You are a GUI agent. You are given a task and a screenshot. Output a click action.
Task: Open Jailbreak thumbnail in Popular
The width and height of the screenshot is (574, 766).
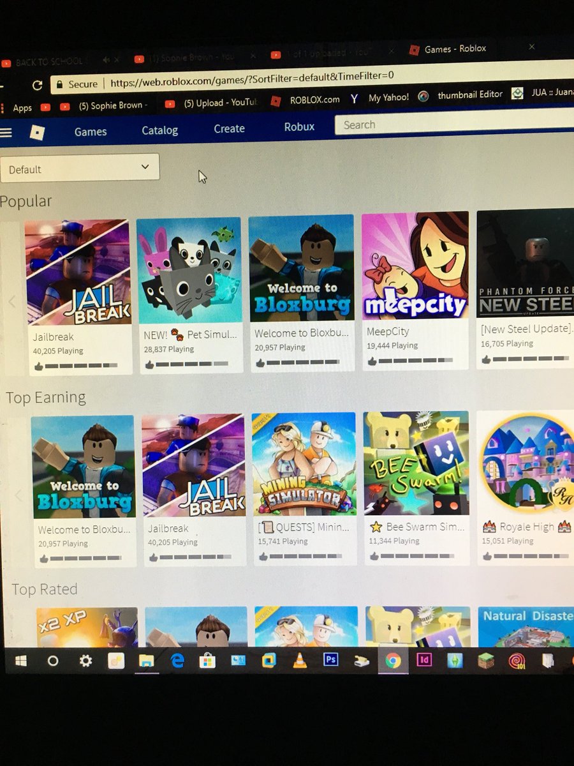point(78,273)
